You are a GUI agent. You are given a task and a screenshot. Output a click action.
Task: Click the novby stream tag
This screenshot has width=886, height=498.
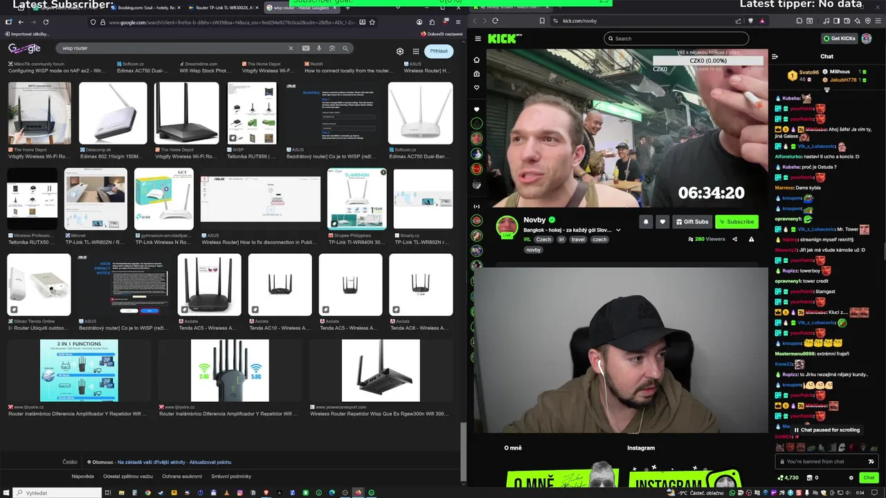[533, 250]
